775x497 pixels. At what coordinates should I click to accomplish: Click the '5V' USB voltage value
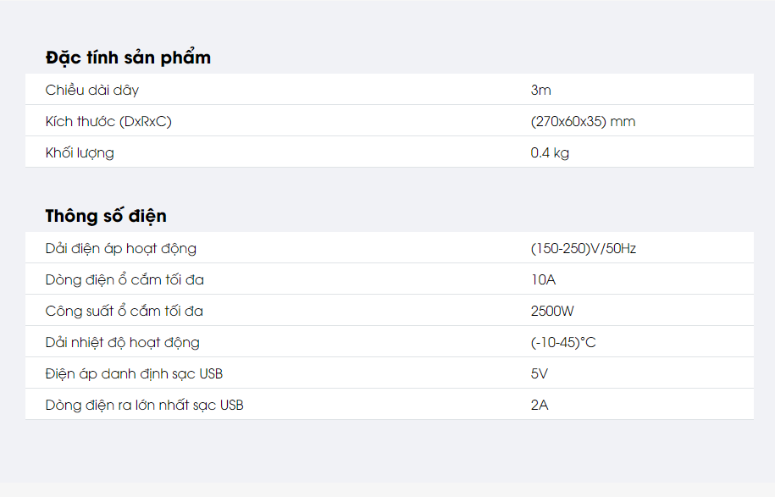pos(540,373)
